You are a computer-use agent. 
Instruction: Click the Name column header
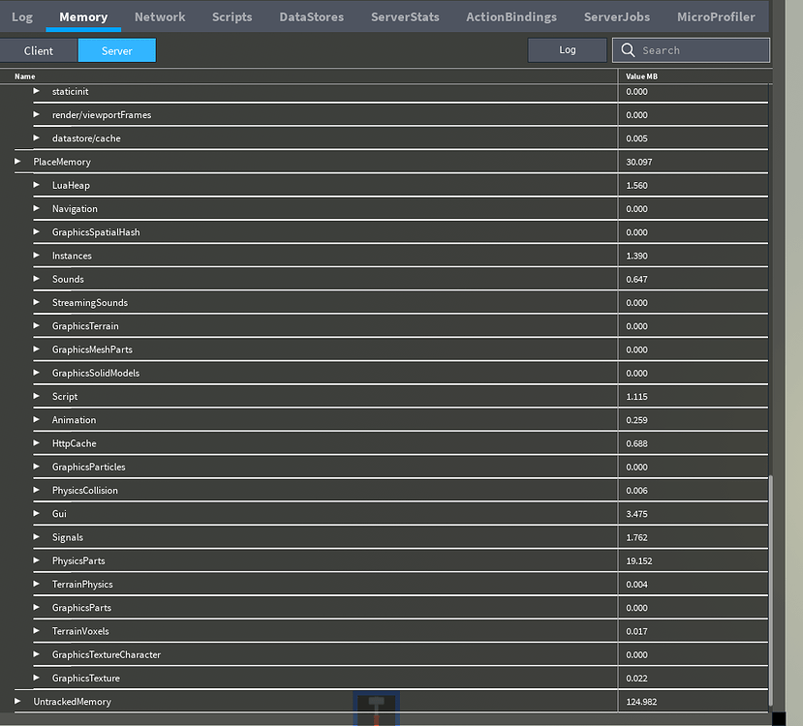(24, 76)
